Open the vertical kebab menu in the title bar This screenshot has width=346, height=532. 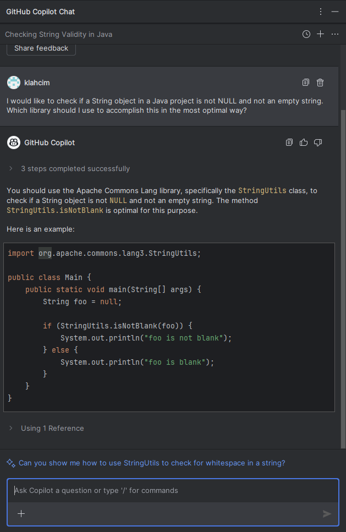321,12
